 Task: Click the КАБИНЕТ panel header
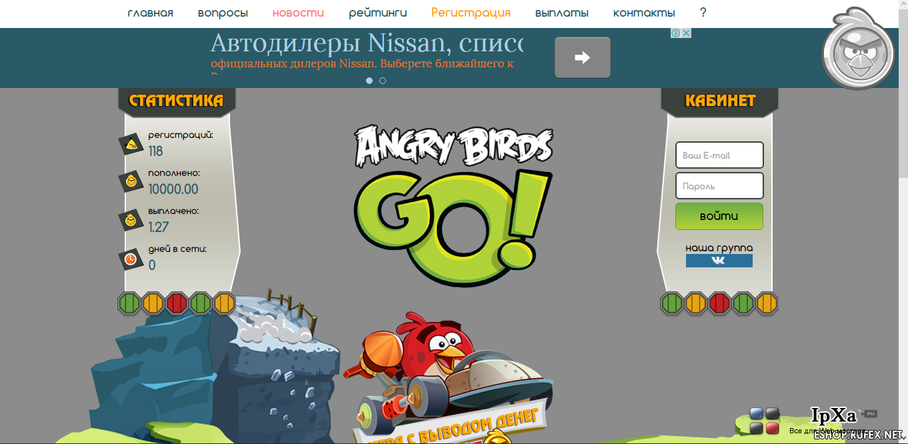pos(719,101)
